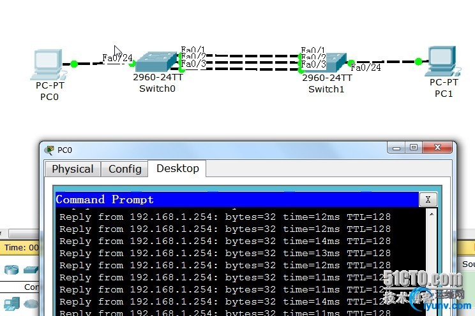Click the PC1 name label under computer
This screenshot has height=316, width=475.
[444, 94]
